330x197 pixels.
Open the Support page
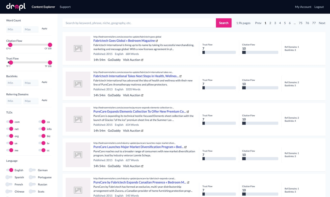click(x=65, y=7)
